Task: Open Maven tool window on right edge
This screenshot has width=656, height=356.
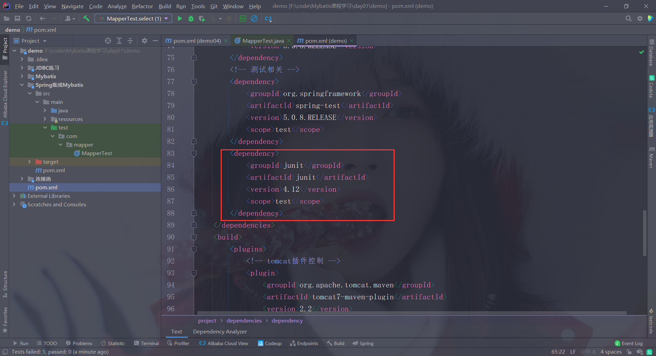Action: tap(652, 157)
